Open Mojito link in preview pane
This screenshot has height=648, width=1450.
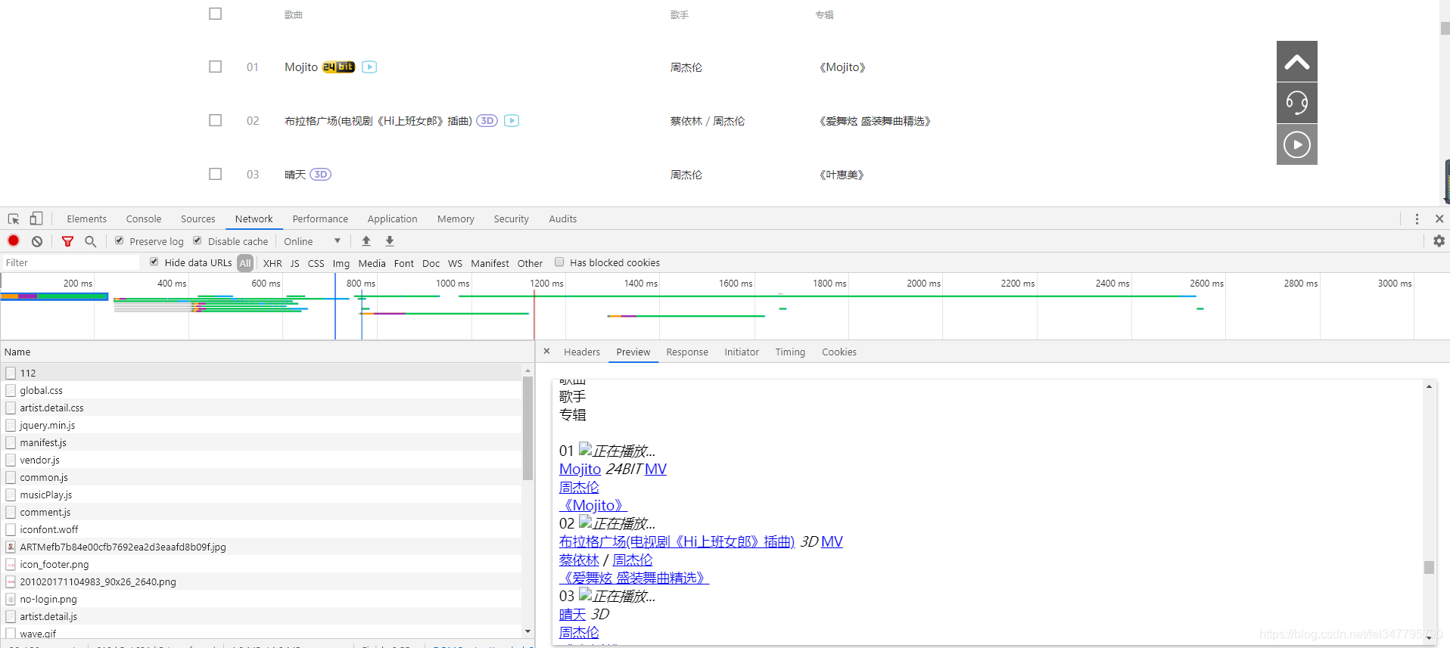click(x=580, y=469)
